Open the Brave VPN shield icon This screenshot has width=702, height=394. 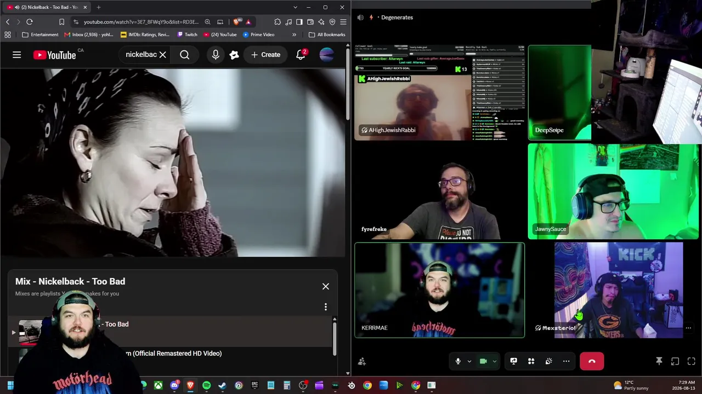pyautogui.click(x=332, y=22)
